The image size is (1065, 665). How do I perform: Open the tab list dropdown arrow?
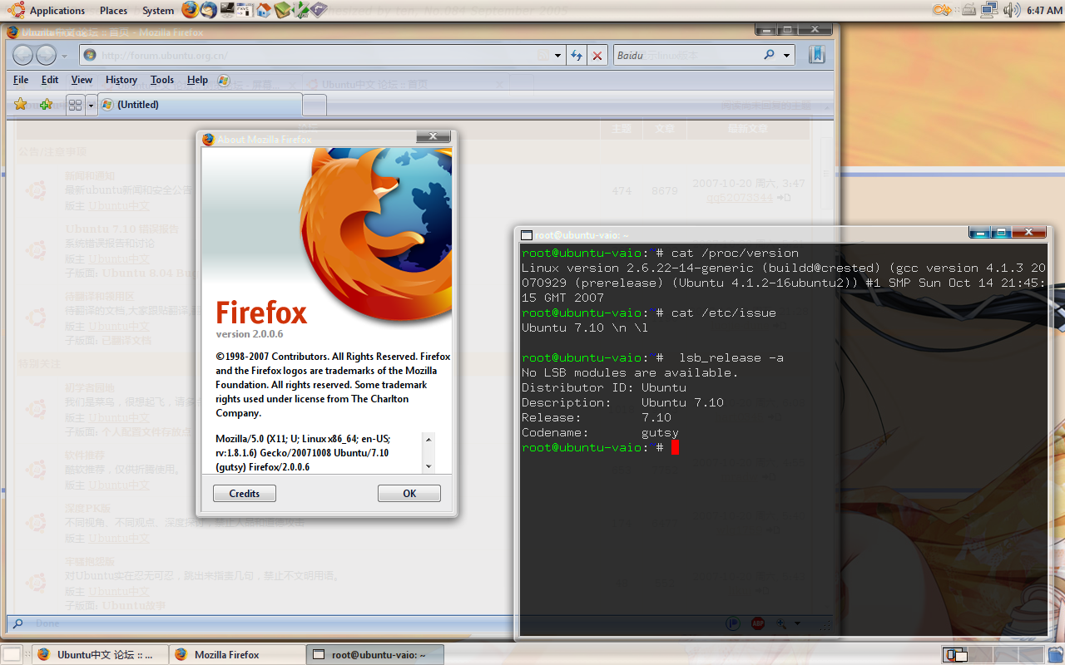[x=91, y=105]
